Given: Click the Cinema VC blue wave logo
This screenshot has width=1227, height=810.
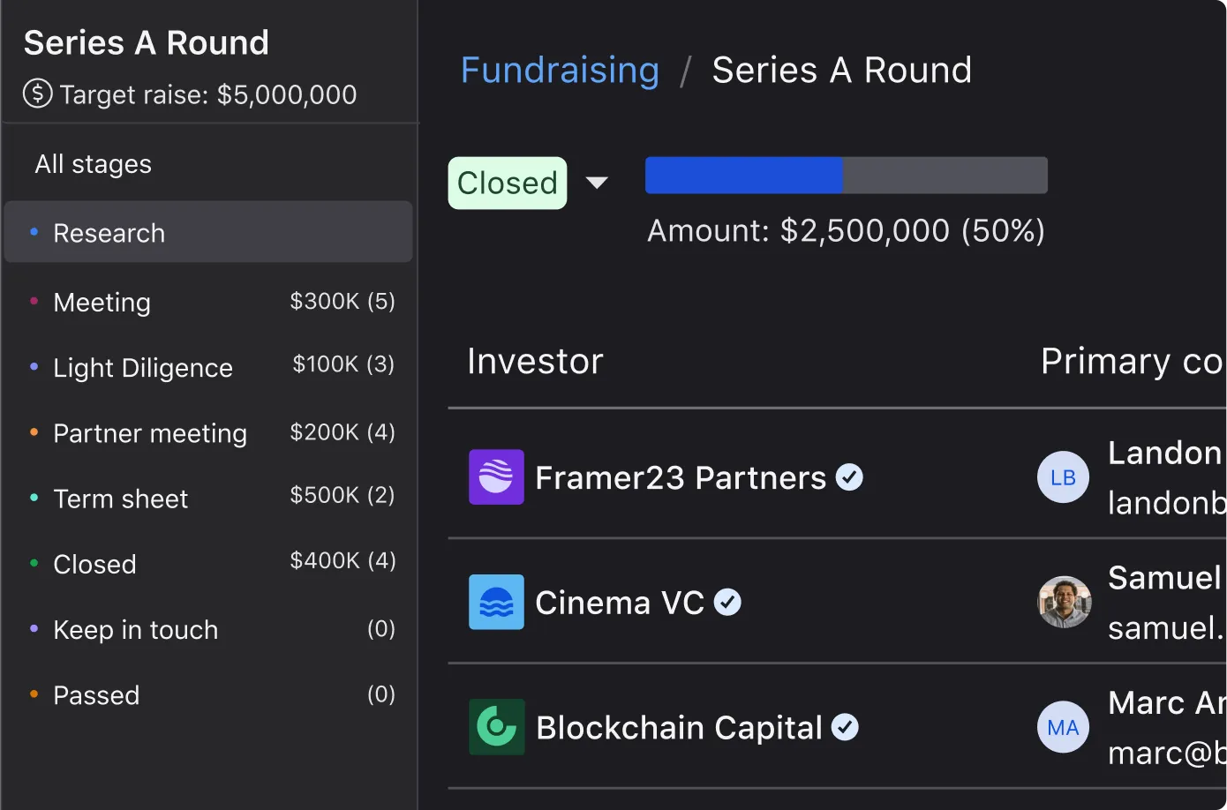Looking at the screenshot, I should [x=496, y=603].
